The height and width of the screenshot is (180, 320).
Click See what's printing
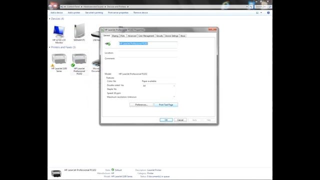94,12
